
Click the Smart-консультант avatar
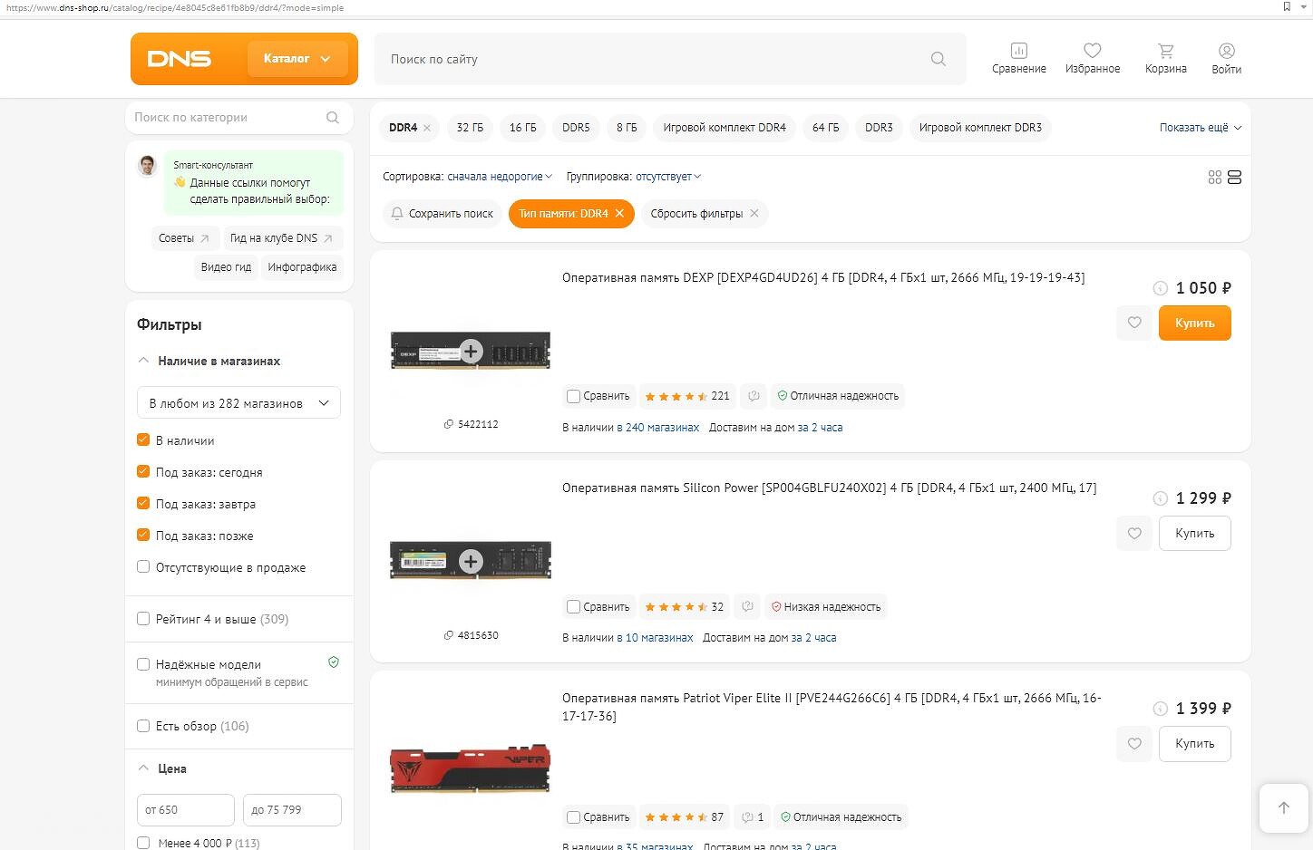coord(148,166)
